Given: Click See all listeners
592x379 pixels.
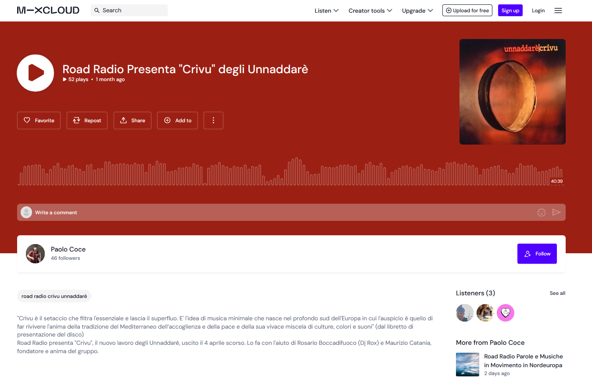Looking at the screenshot, I should tap(557, 293).
